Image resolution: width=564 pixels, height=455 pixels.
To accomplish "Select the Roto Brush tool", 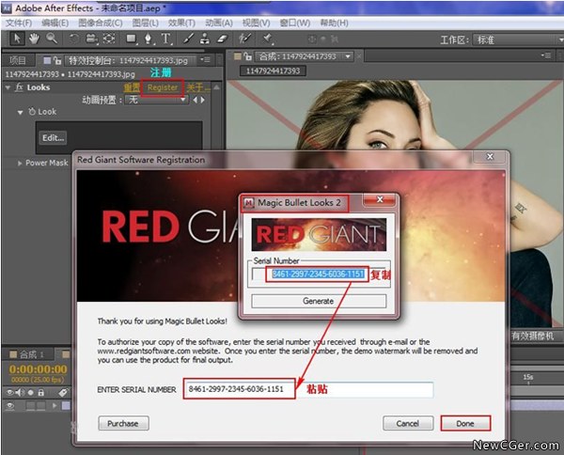I will click(245, 39).
